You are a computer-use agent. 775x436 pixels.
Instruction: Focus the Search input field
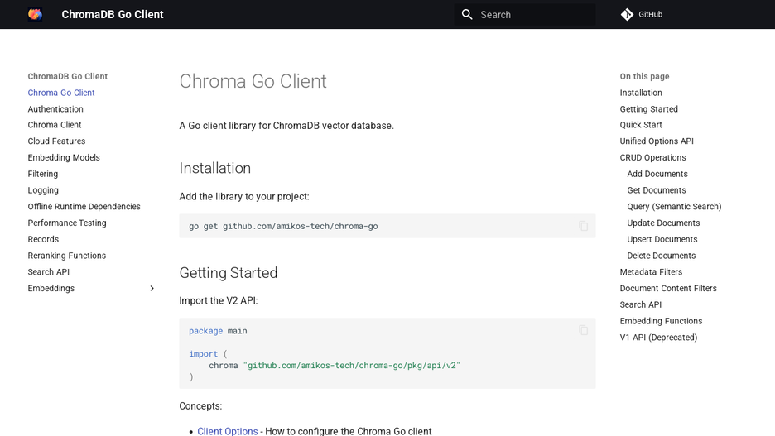[x=525, y=14]
